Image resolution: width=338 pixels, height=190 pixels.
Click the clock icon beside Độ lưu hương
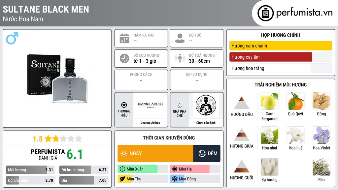[124, 58]
